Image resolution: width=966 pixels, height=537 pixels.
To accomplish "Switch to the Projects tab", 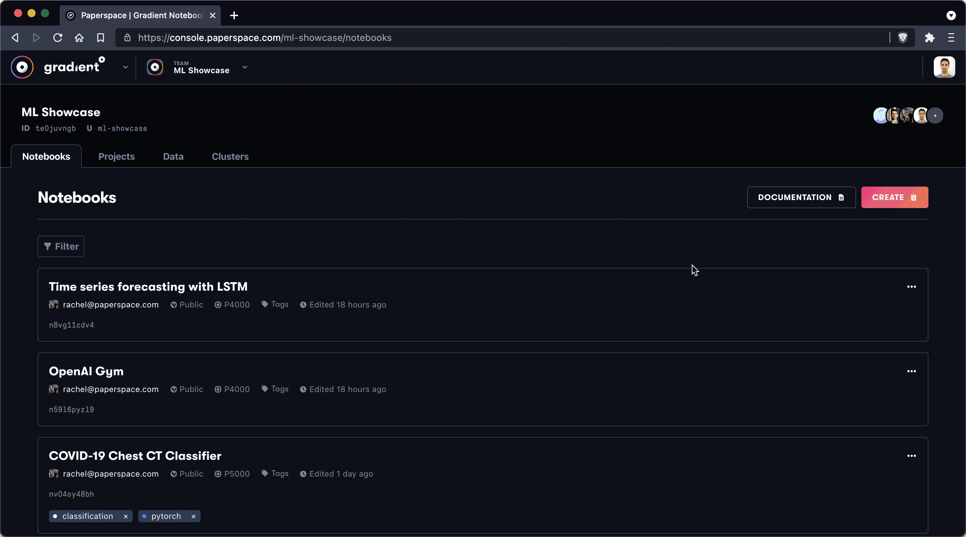I will click(116, 156).
